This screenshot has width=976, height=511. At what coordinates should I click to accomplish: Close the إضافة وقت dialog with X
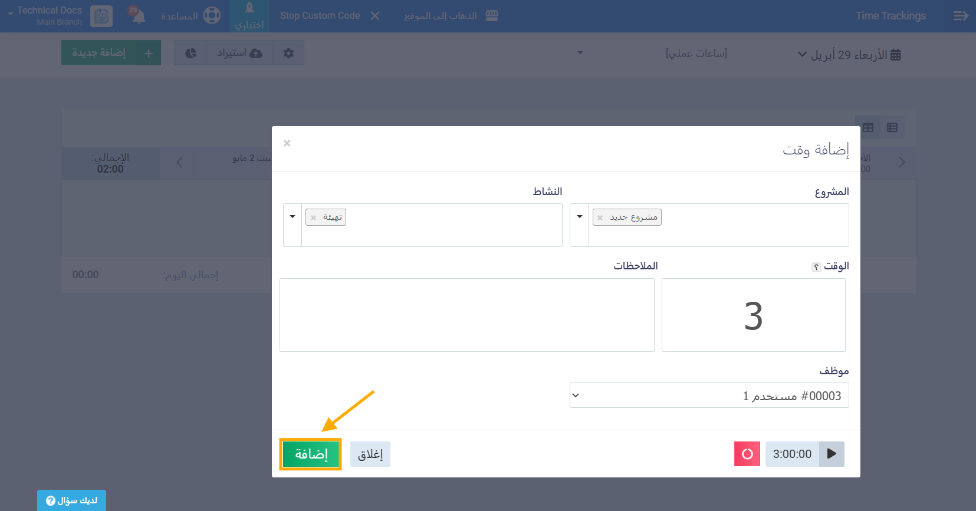287,143
